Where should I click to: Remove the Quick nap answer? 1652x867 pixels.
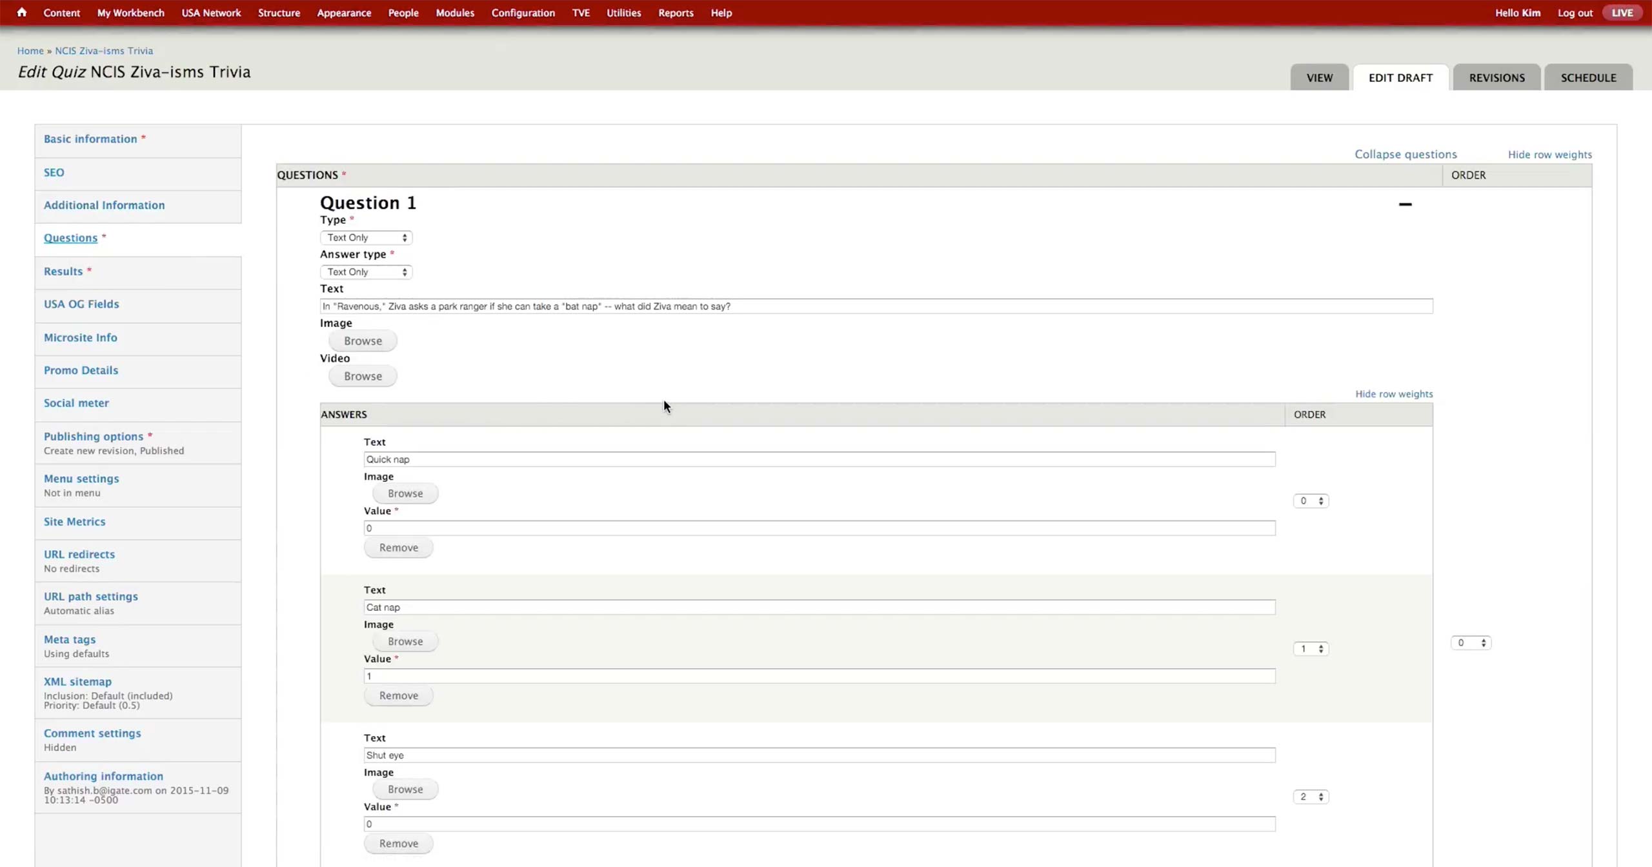click(398, 548)
